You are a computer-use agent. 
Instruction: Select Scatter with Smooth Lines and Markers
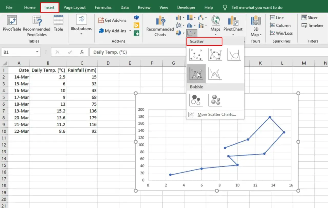point(215,55)
